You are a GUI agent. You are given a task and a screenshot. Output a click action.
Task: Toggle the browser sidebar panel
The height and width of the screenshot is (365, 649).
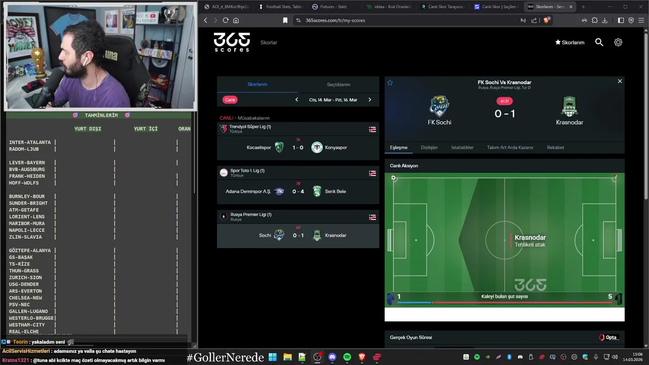(621, 20)
